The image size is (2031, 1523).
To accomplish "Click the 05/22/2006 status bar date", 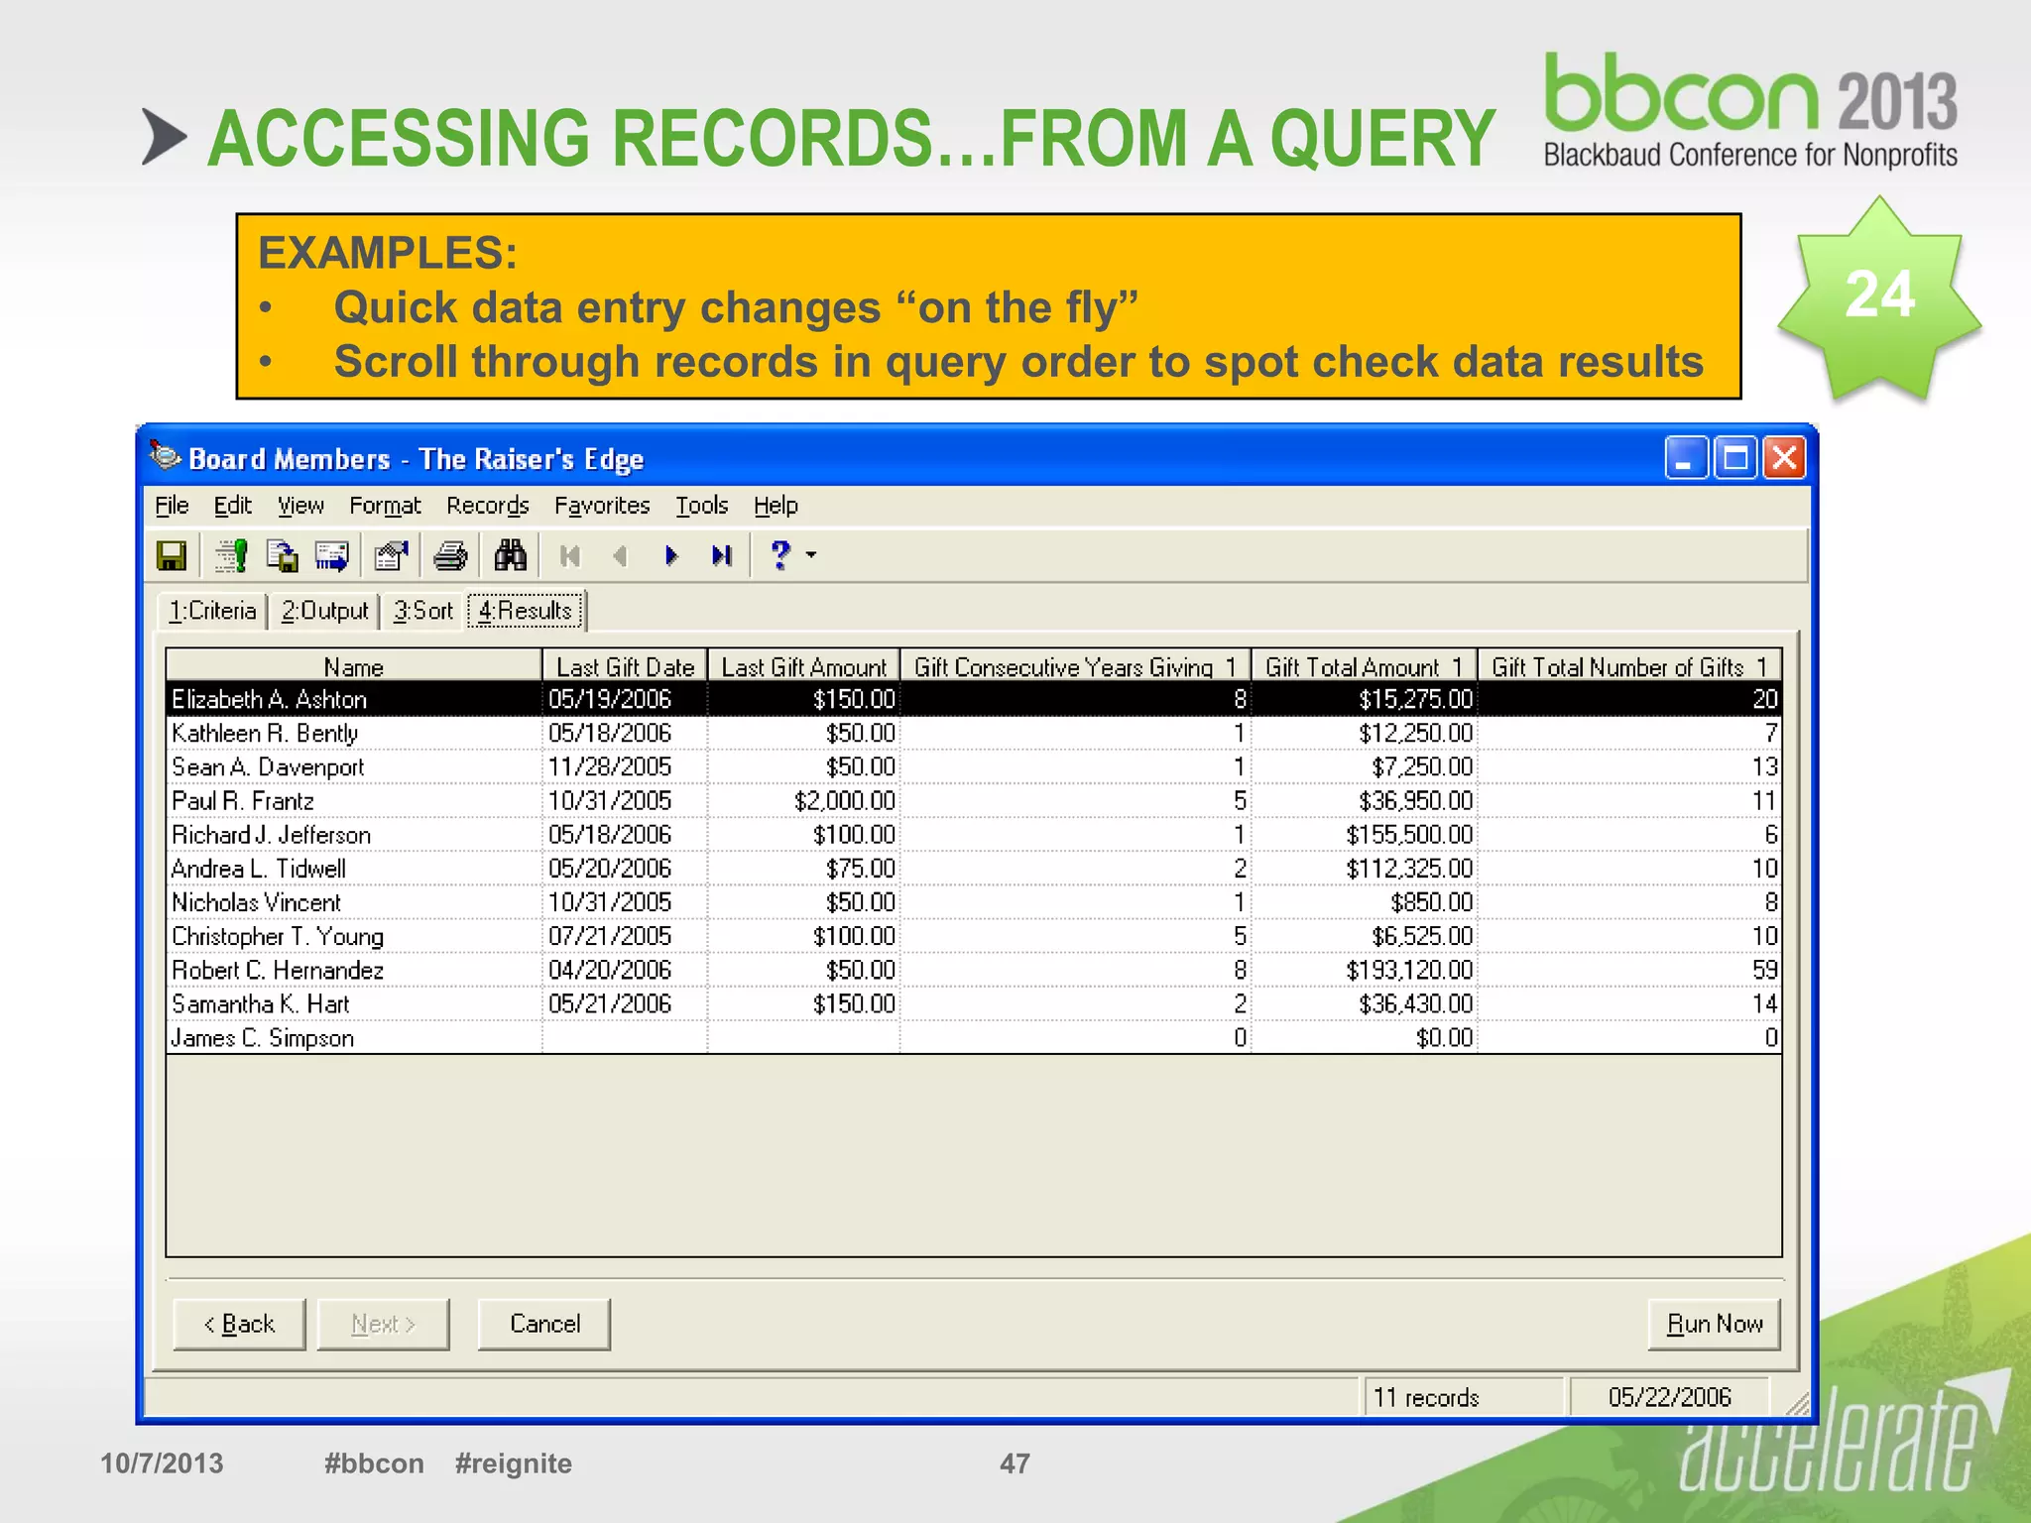I will click(x=1670, y=1397).
